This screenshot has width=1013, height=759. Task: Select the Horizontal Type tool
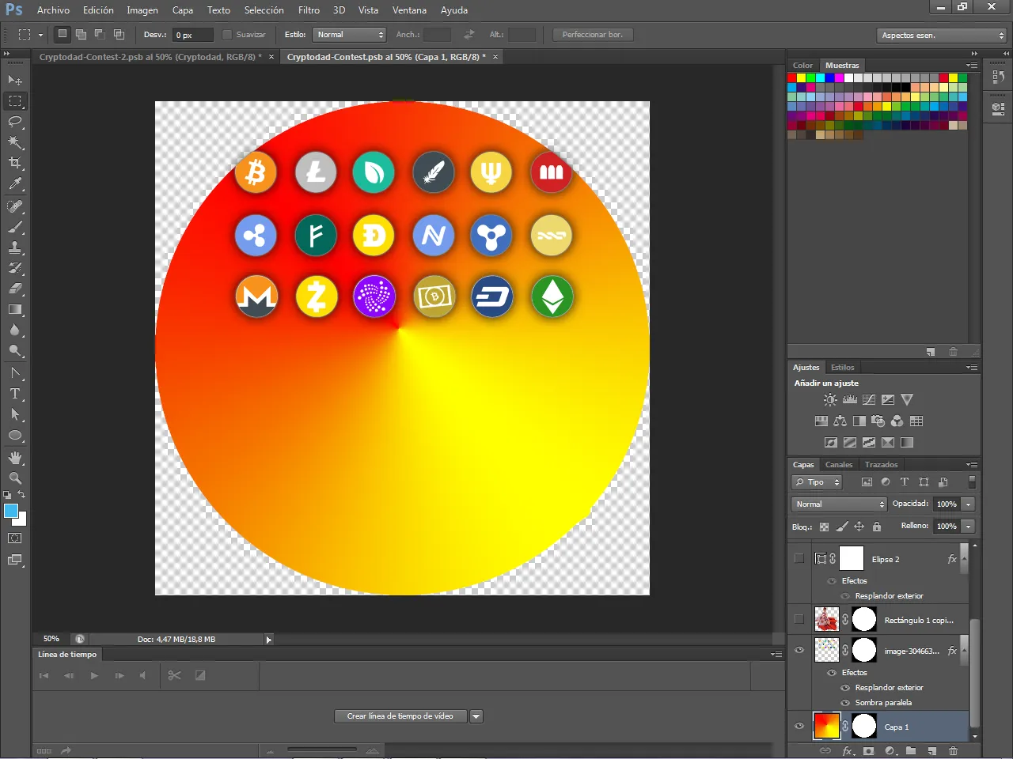pos(15,394)
